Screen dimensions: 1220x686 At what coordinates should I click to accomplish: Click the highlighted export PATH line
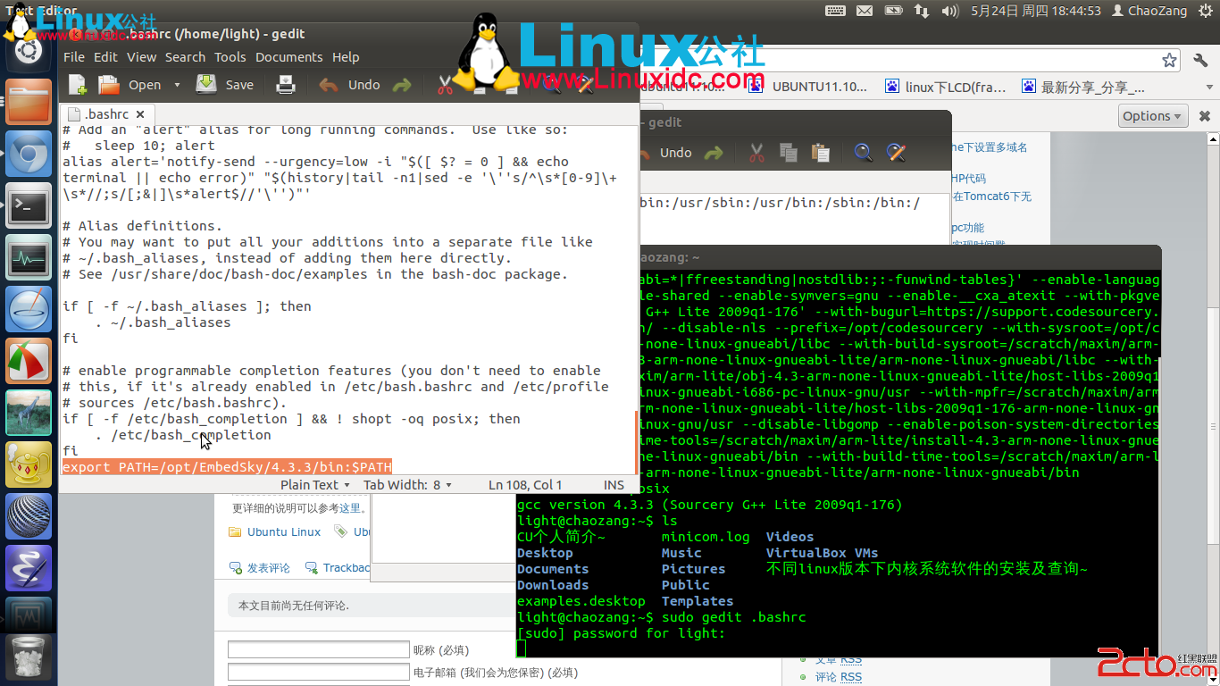(x=227, y=467)
